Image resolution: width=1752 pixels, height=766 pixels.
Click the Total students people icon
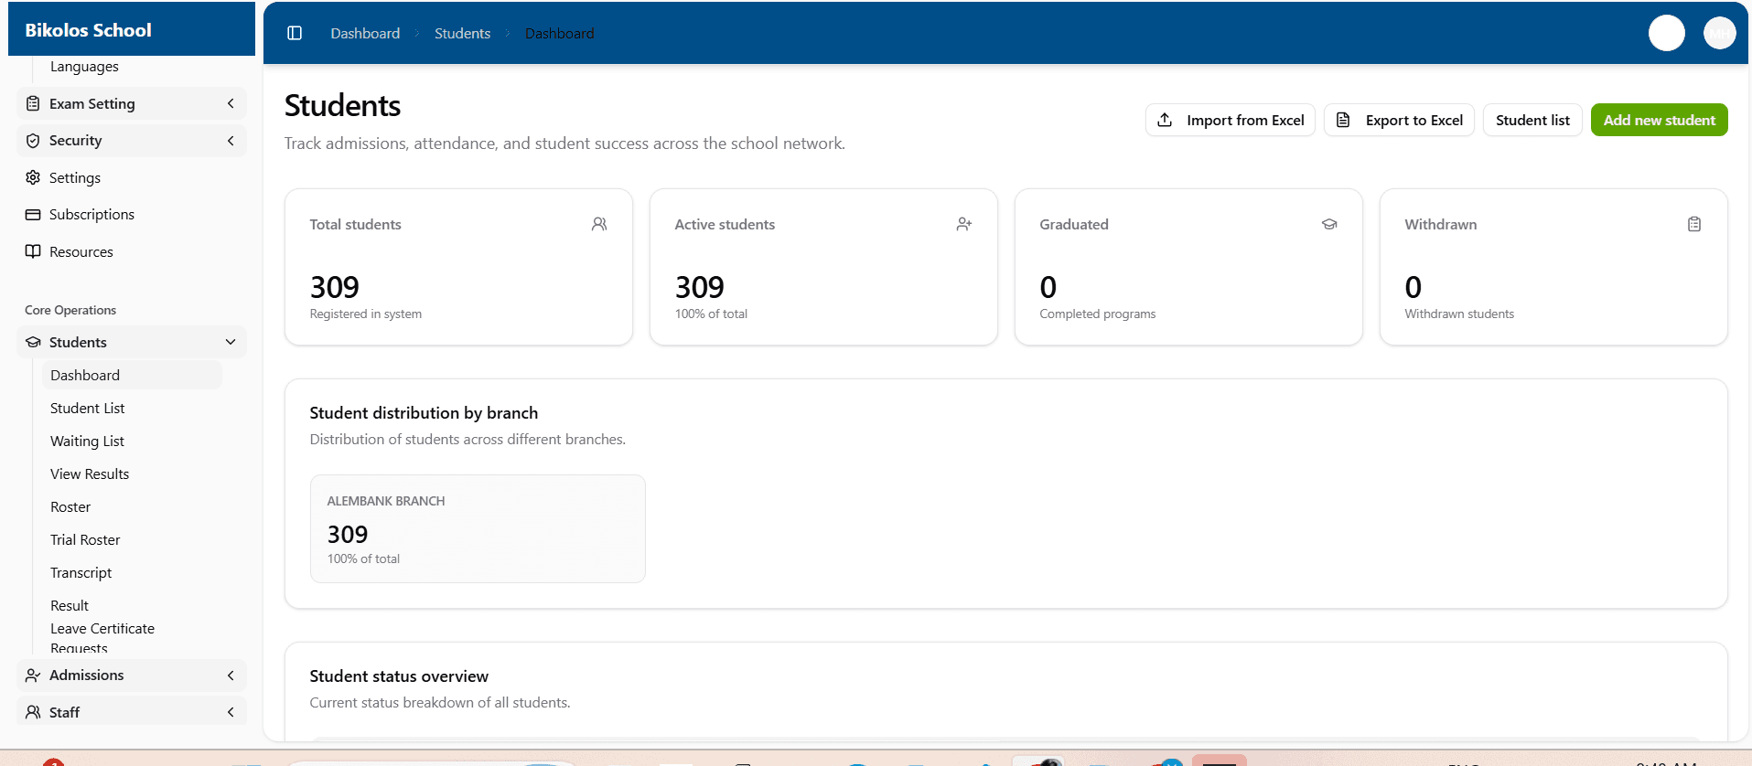tap(599, 224)
